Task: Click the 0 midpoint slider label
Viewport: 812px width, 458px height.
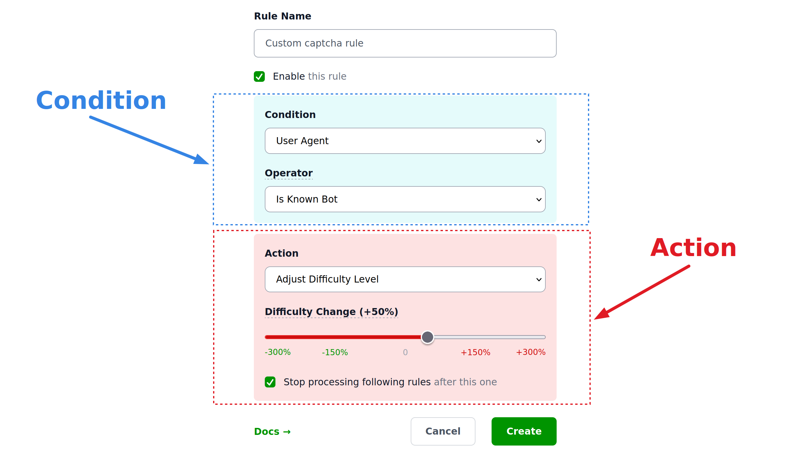Action: (x=405, y=352)
